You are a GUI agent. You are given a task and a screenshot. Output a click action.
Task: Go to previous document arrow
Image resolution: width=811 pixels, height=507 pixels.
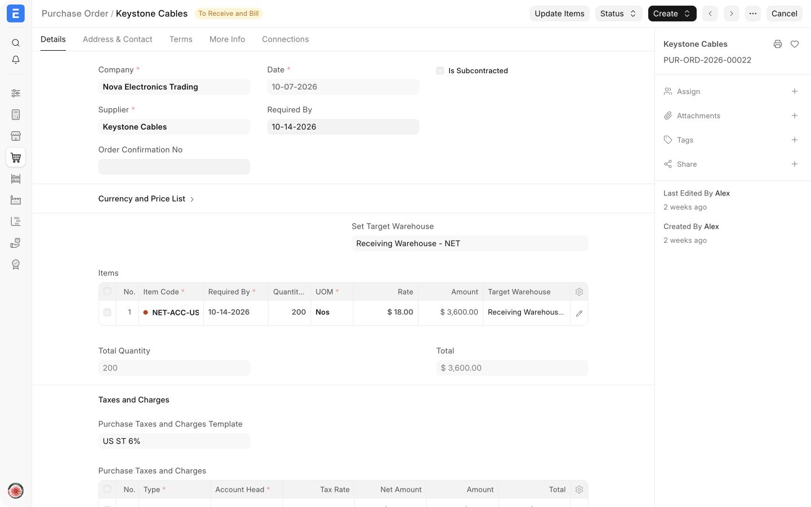click(710, 14)
